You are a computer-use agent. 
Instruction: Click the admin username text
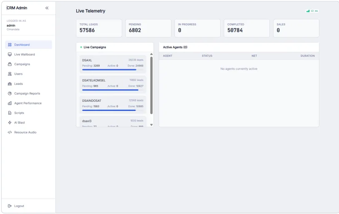click(x=11, y=25)
